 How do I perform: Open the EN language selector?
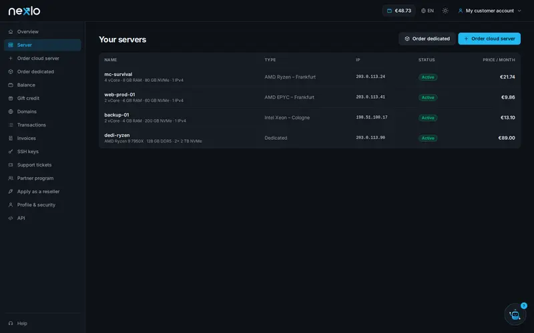[427, 11]
